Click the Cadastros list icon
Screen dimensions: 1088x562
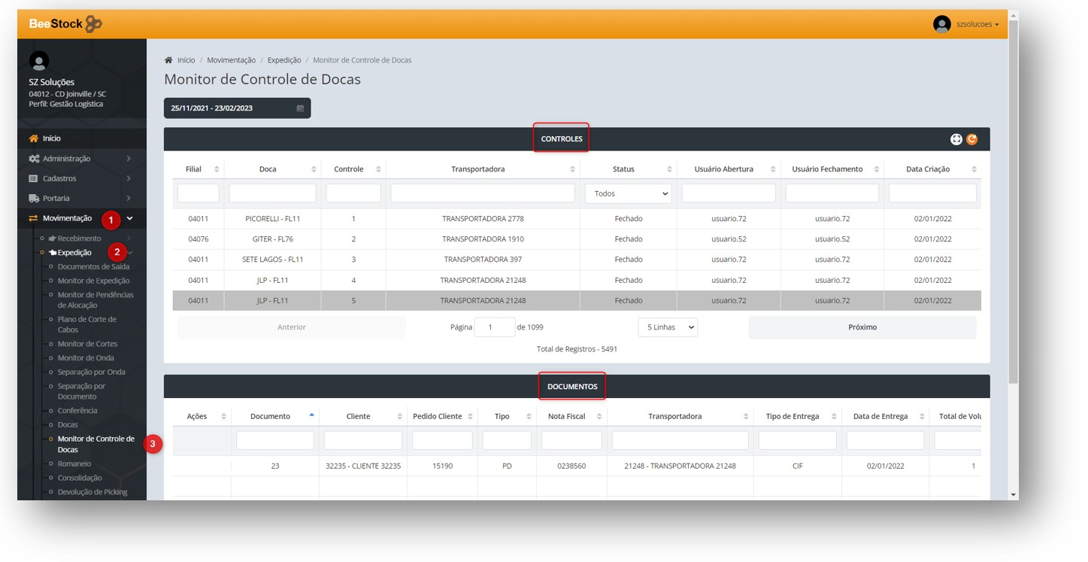pyautogui.click(x=33, y=179)
